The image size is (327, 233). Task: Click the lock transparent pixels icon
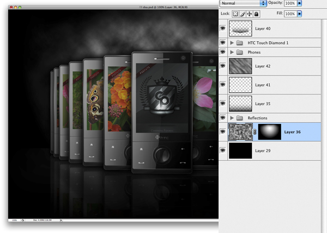point(235,14)
